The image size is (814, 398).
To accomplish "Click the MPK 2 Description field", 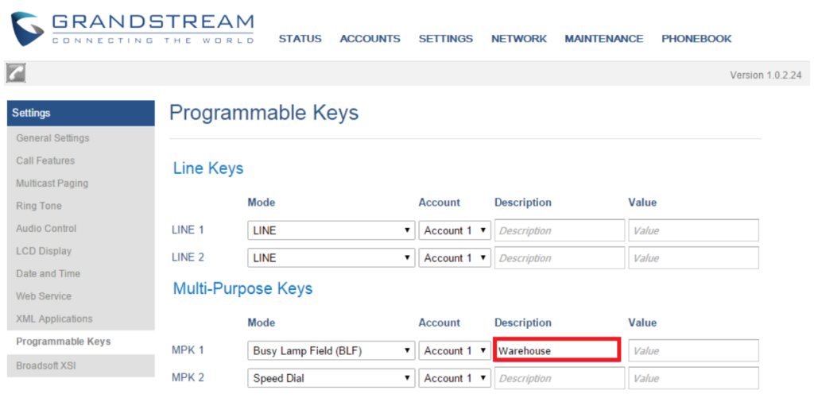I will coord(560,378).
